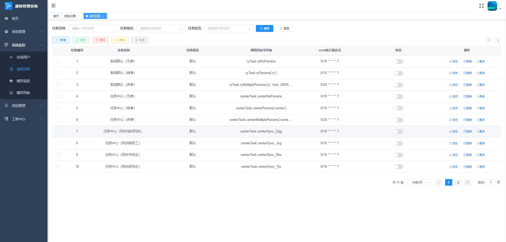Open 更多 more options for task 10
Screen dimensions: 506x242
click(481, 167)
